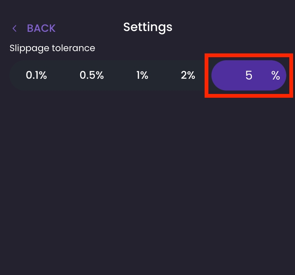Activate the 0.5% preset button
The width and height of the screenshot is (295, 275).
point(92,75)
